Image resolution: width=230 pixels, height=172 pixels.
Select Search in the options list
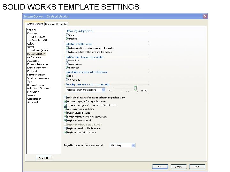[31, 95]
